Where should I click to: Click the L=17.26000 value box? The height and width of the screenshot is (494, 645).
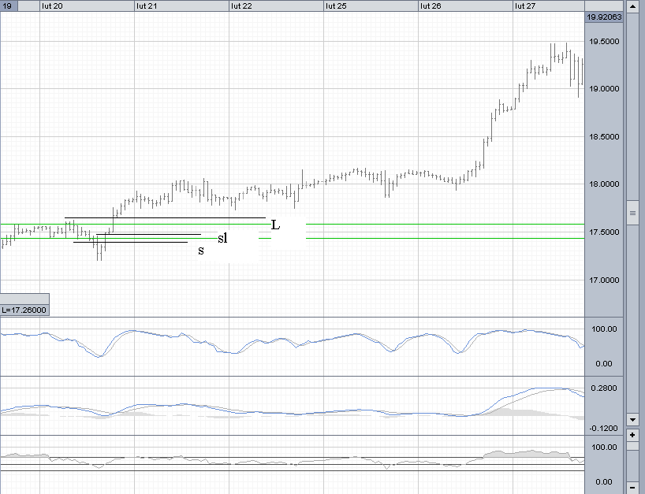click(24, 310)
